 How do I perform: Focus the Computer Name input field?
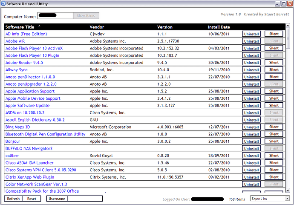pyautogui.click(x=55, y=16)
